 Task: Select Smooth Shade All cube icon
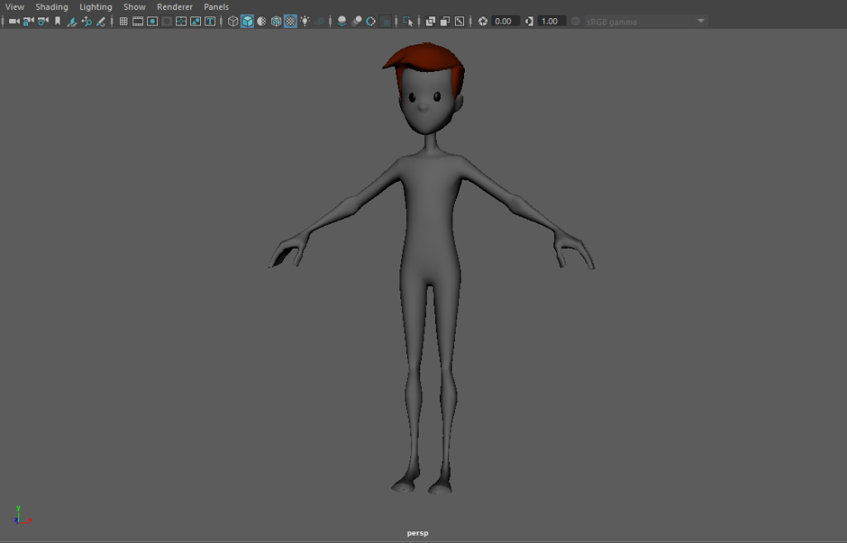247,21
